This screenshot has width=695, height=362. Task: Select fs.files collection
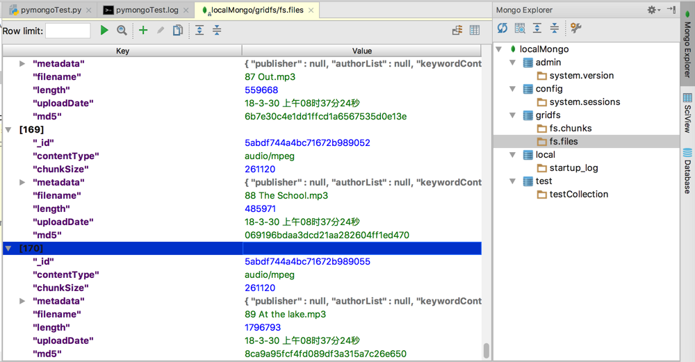(x=564, y=141)
